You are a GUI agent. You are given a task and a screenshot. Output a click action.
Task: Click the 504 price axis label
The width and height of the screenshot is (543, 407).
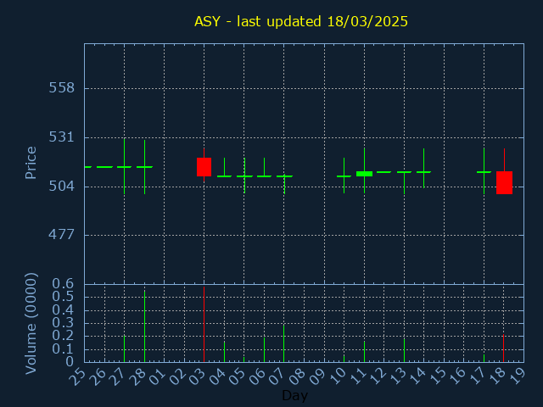point(62,187)
